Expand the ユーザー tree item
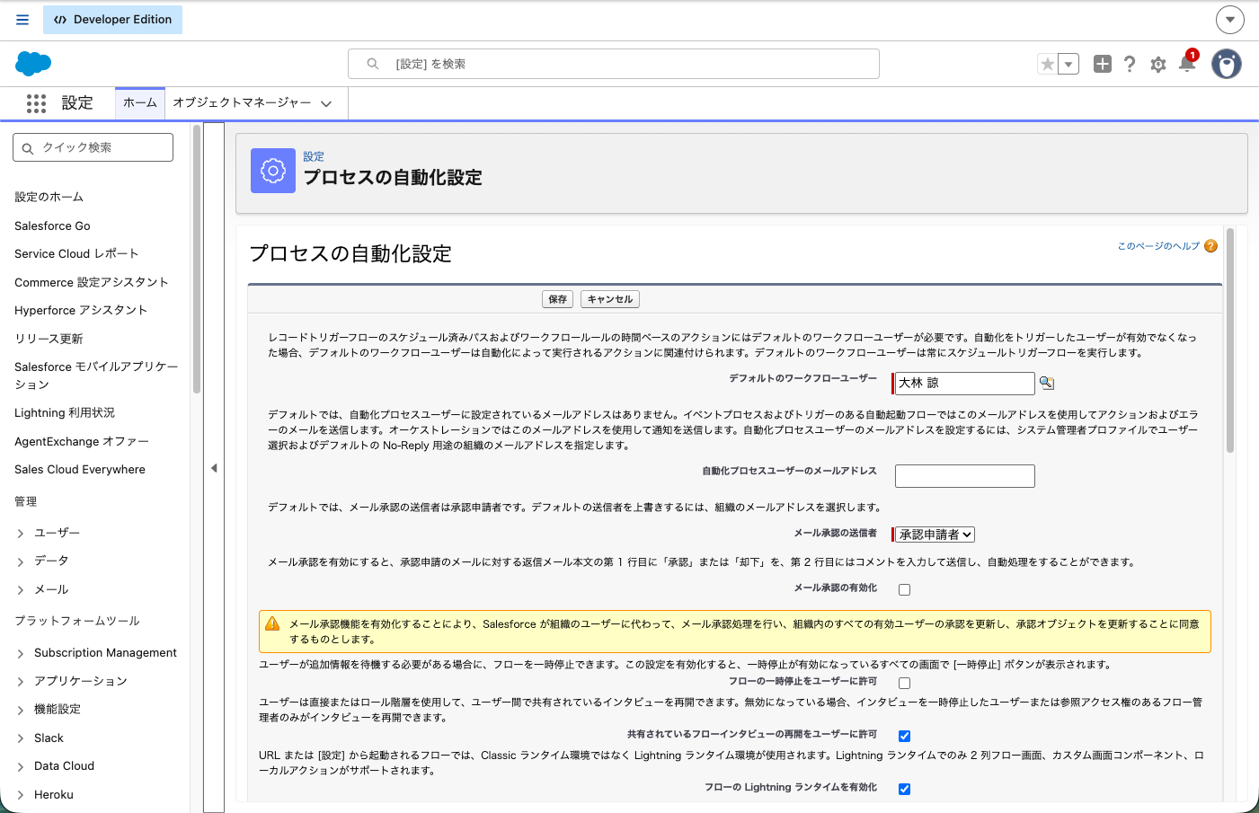This screenshot has width=1259, height=813. point(21,534)
